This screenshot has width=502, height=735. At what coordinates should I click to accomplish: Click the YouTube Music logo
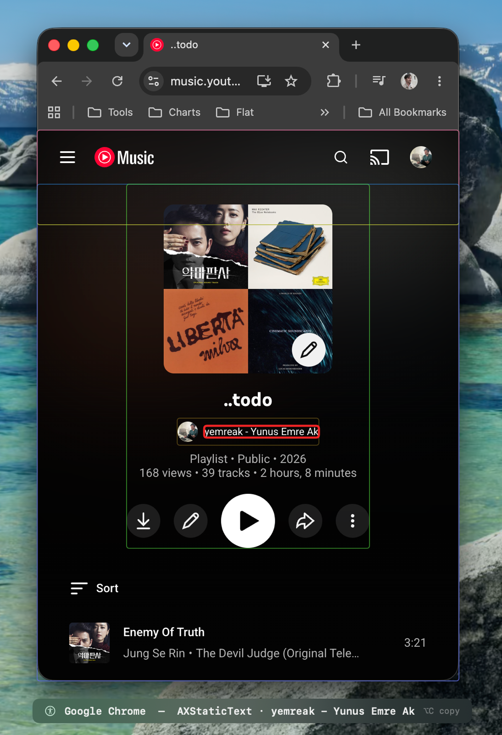pyautogui.click(x=124, y=158)
